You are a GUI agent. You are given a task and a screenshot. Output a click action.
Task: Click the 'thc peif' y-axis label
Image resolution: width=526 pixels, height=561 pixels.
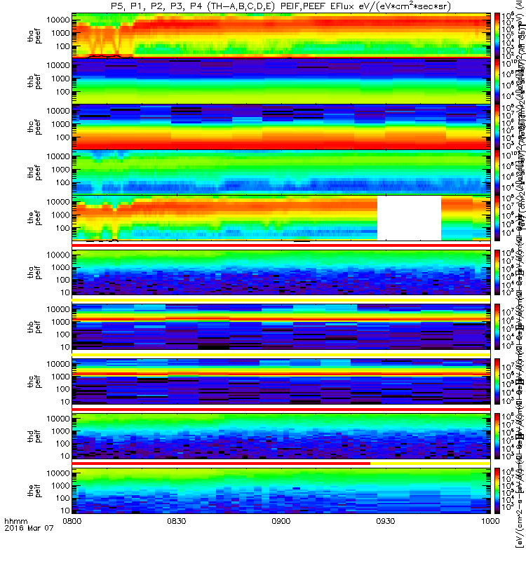pos(34,381)
